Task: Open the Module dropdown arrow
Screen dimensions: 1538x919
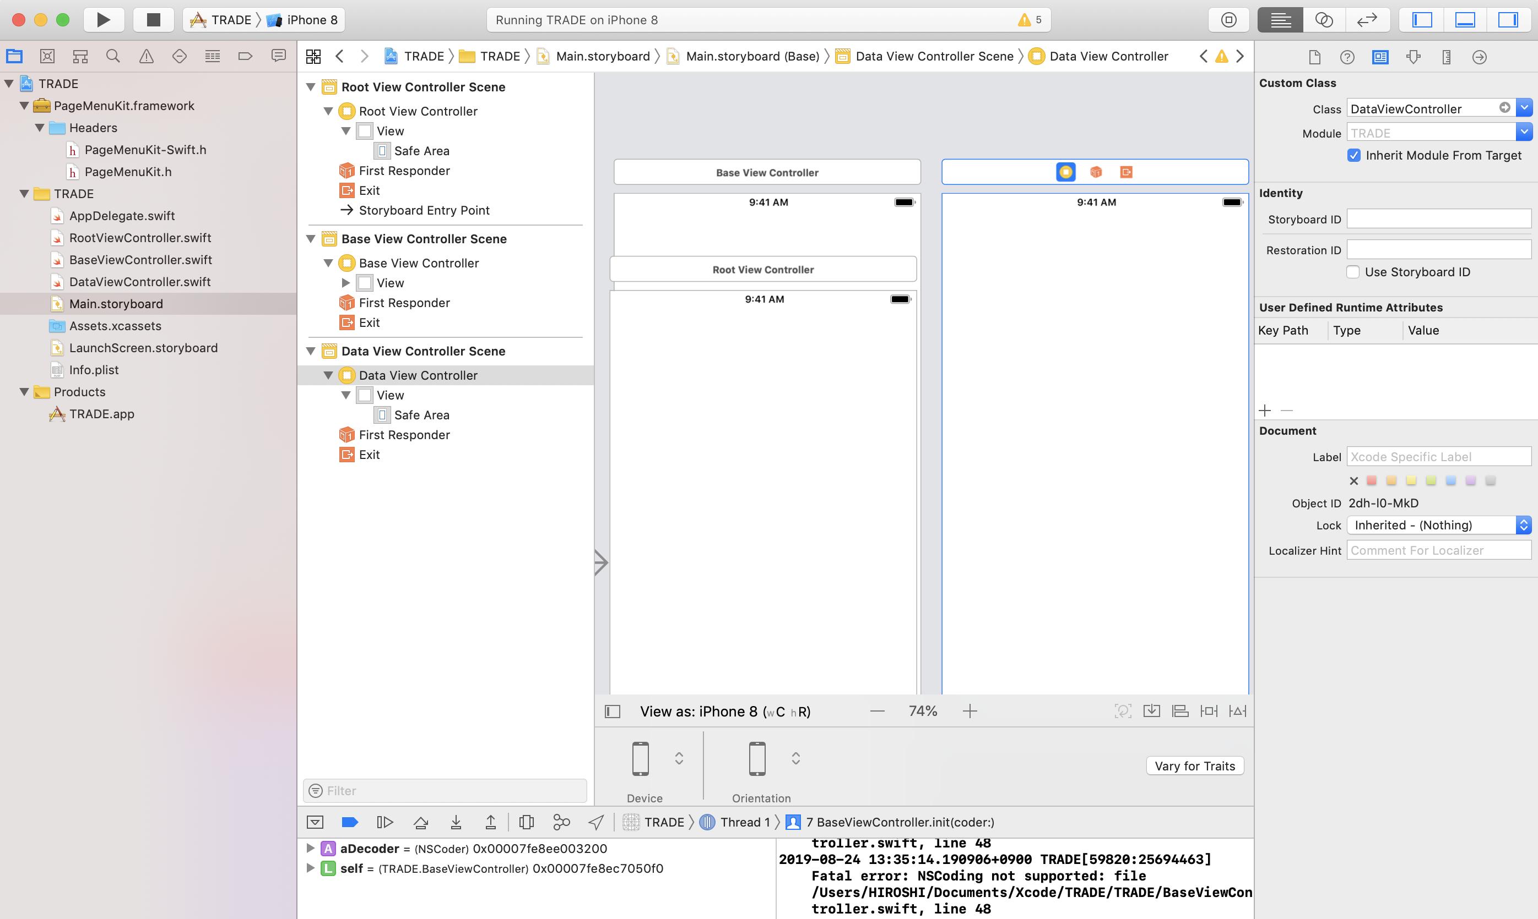Action: click(1524, 133)
